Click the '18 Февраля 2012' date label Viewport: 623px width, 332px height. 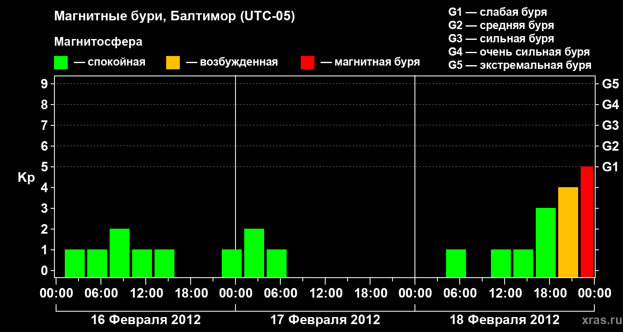[505, 320]
